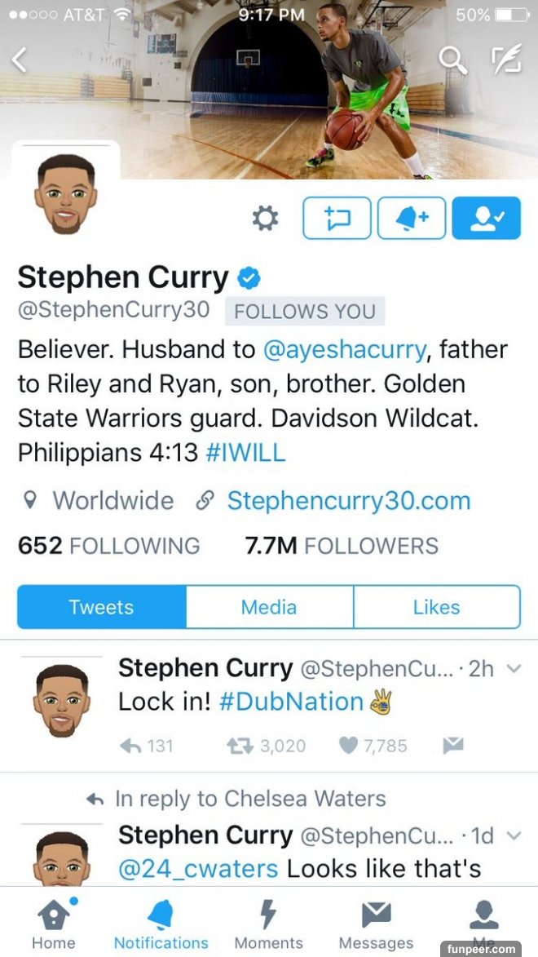Screen dimensions: 538x957
Task: View Stephen Curry's profile avatar picture
Action: pos(65,194)
